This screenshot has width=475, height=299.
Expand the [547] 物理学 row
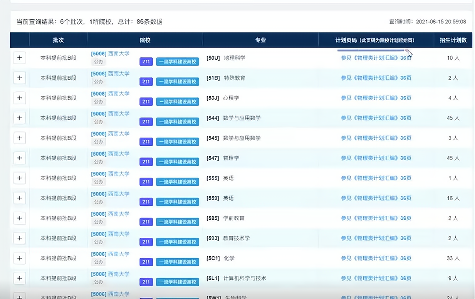point(20,158)
